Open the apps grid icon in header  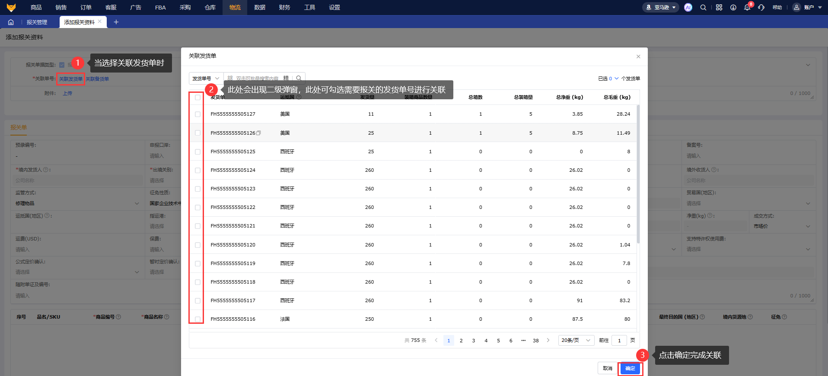tap(719, 7)
